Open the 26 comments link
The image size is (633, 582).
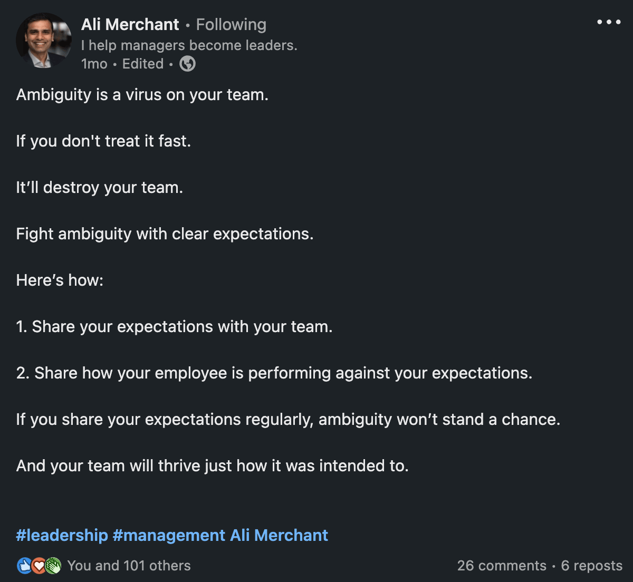click(x=502, y=566)
